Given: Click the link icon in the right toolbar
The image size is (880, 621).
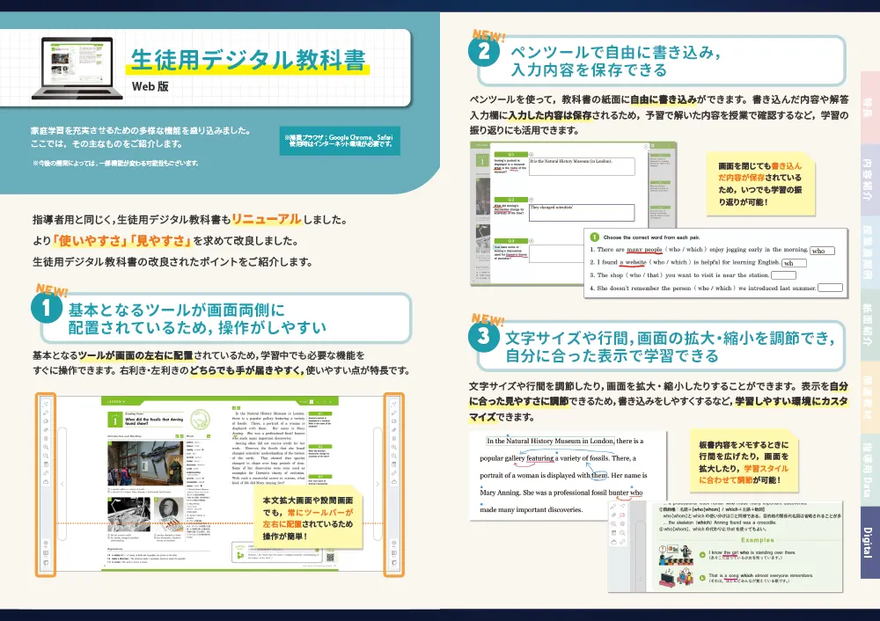Looking at the screenshot, I should 395,473.
